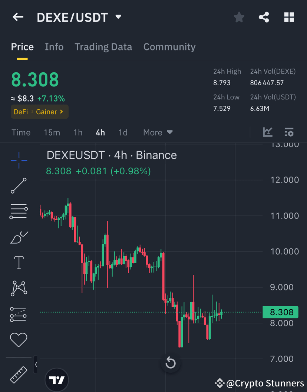Viewport: 307px width, 392px height.
Task: Toggle heart favorites drawing panel
Action: point(19,339)
